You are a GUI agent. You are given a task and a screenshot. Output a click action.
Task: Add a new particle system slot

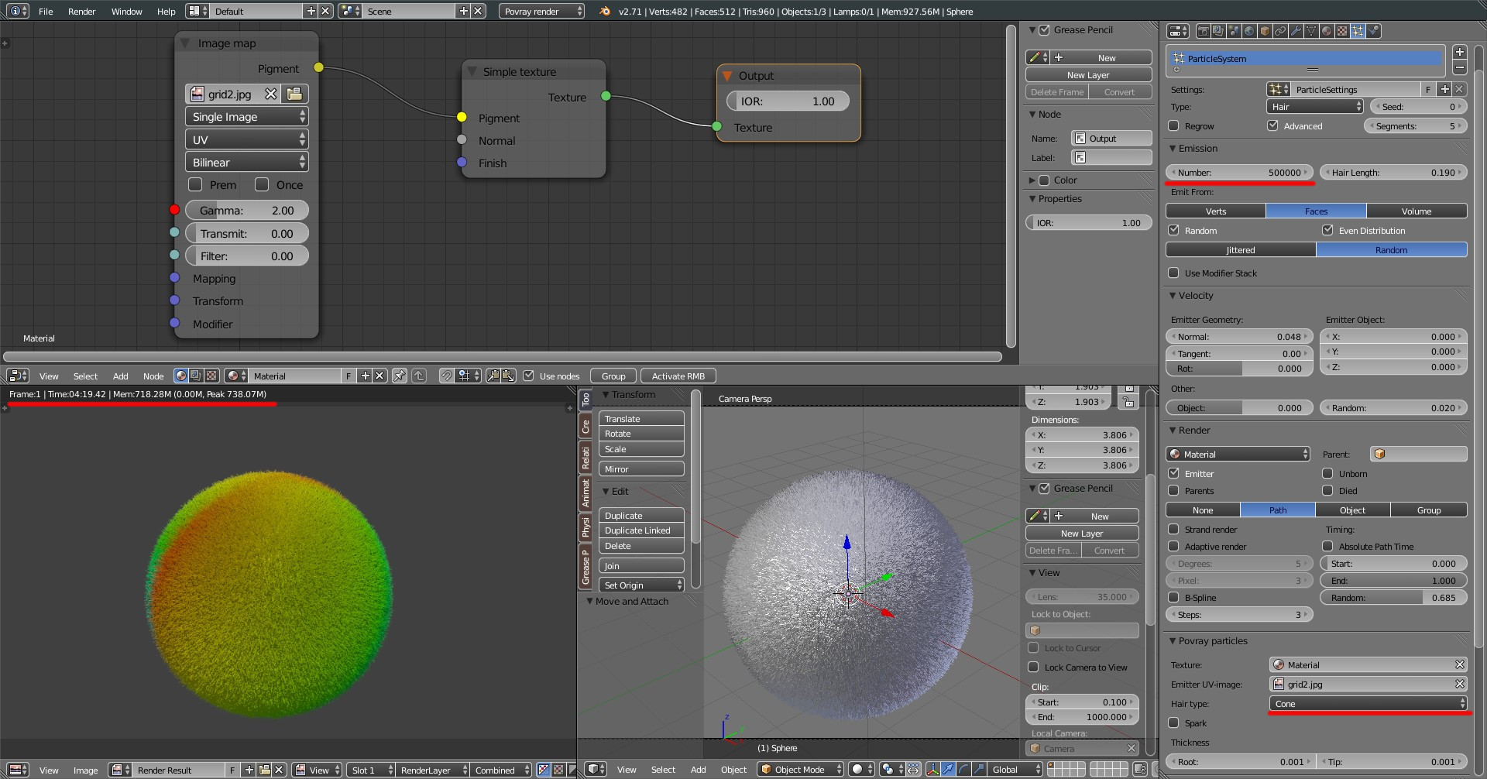1459,52
